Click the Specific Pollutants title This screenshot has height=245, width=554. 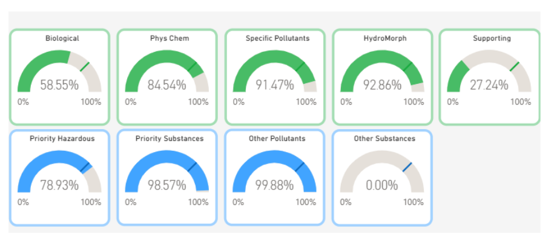(278, 39)
